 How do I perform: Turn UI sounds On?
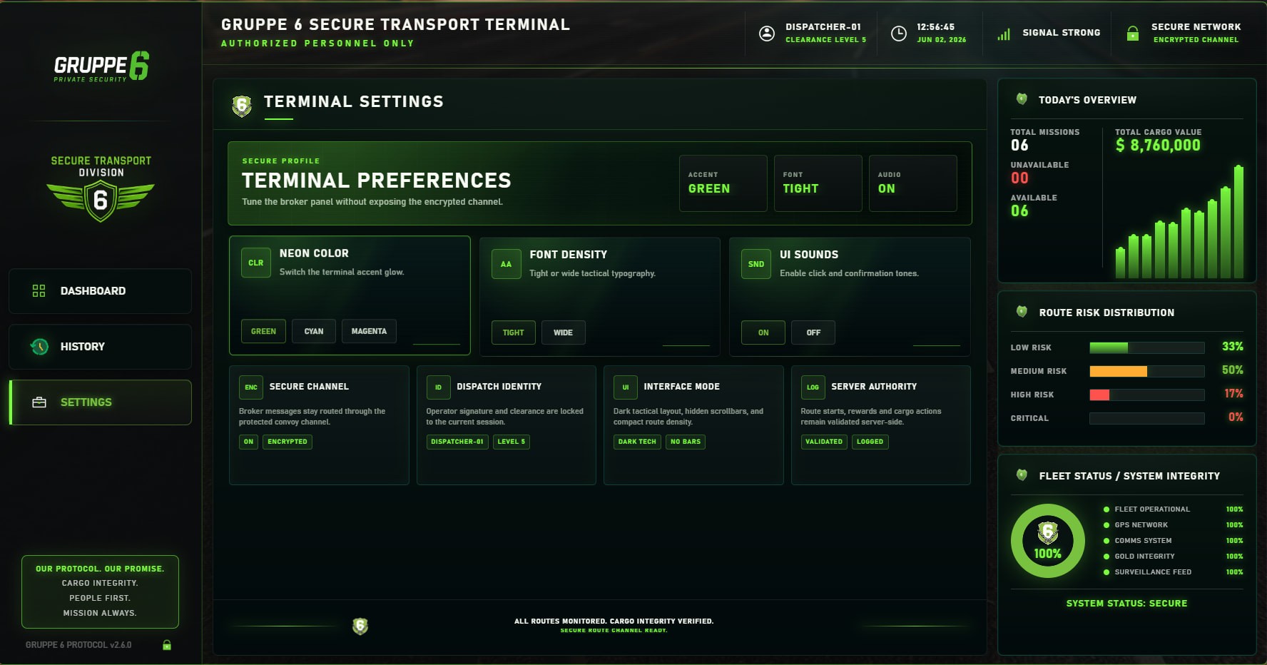tap(763, 332)
